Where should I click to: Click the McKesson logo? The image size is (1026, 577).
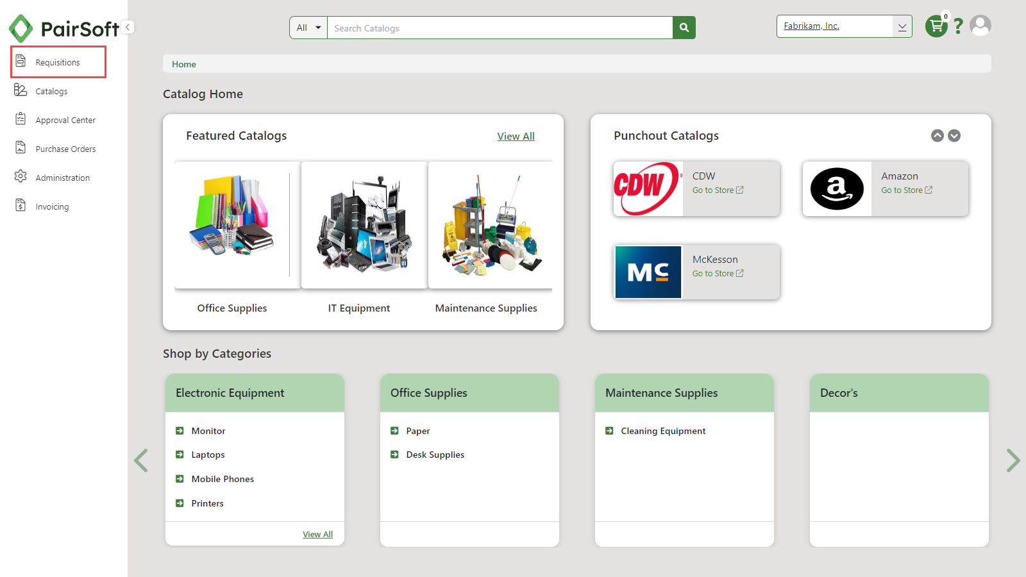648,272
